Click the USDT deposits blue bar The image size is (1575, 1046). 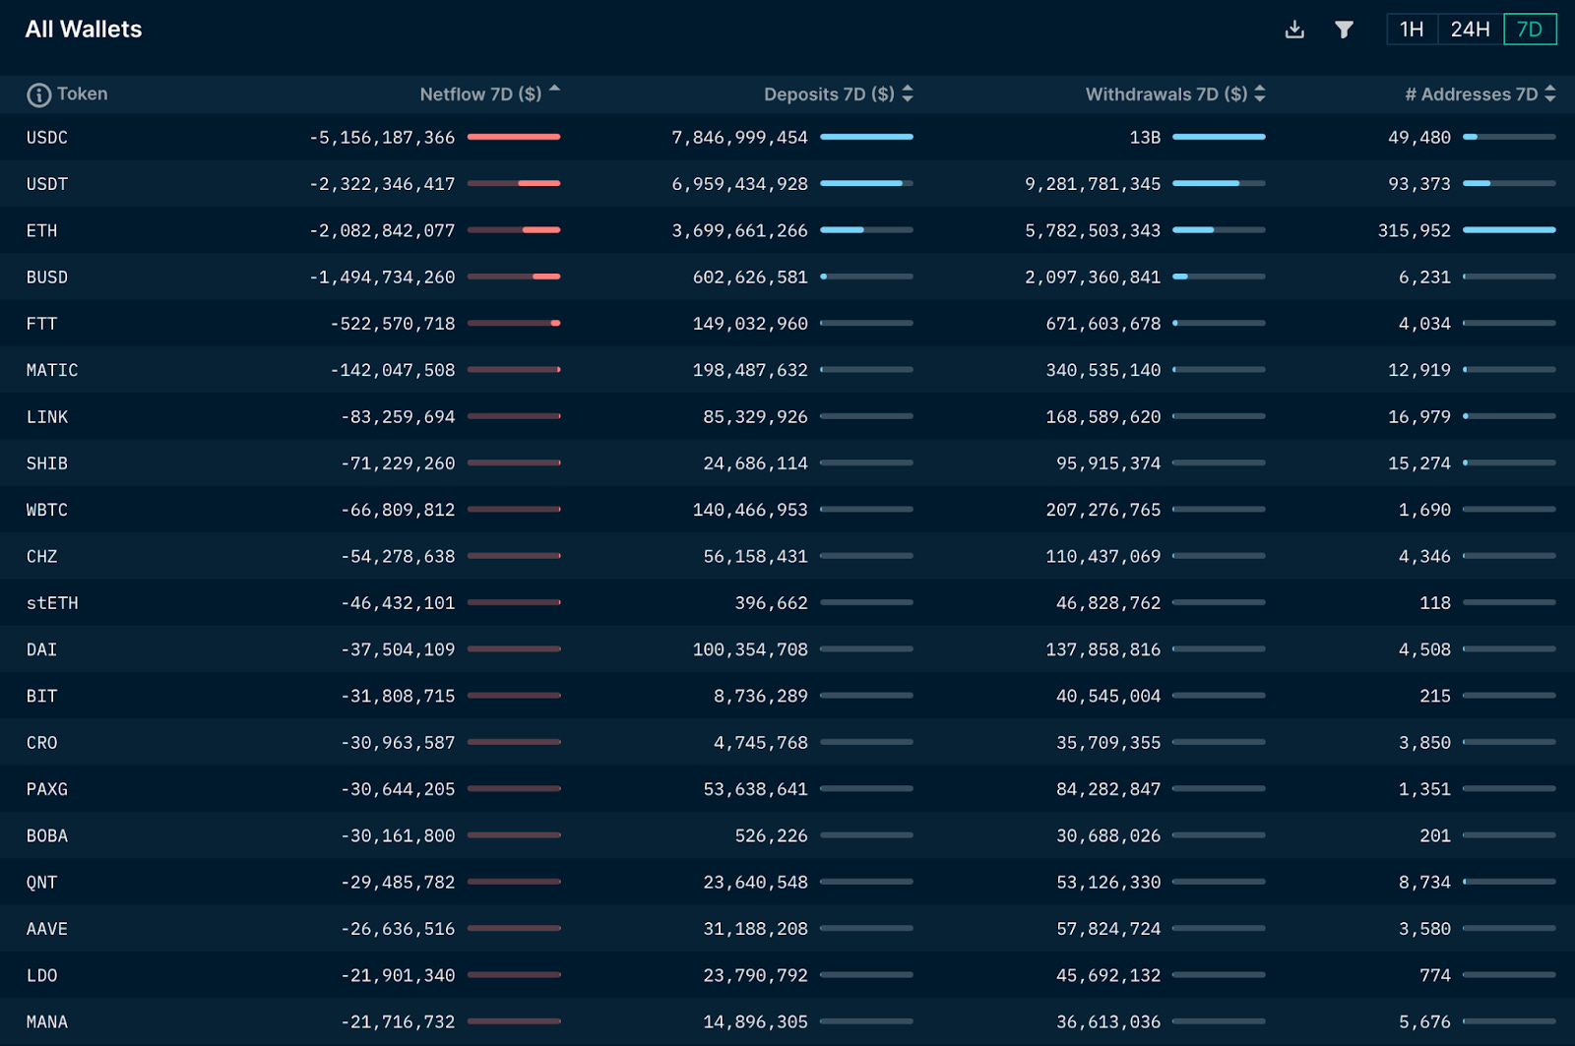(x=861, y=183)
